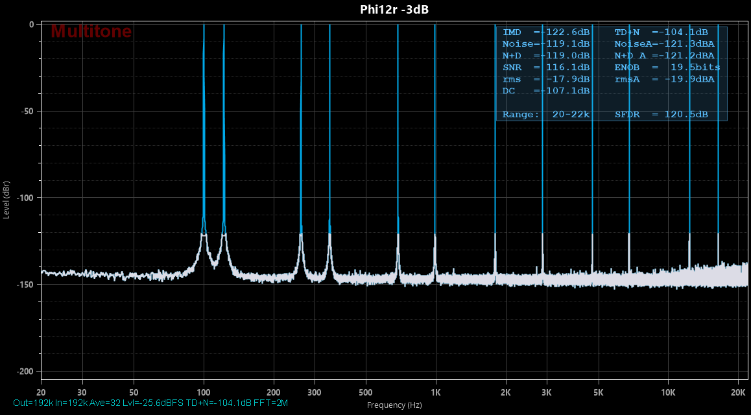Click the 30 frequency axis label
This screenshot has width=751, height=415.
click(x=82, y=393)
